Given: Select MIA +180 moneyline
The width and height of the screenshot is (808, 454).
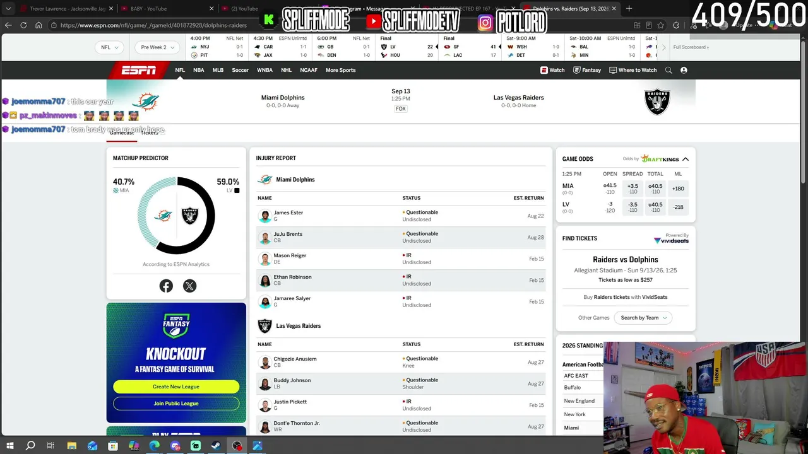Looking at the screenshot, I should (x=678, y=189).
